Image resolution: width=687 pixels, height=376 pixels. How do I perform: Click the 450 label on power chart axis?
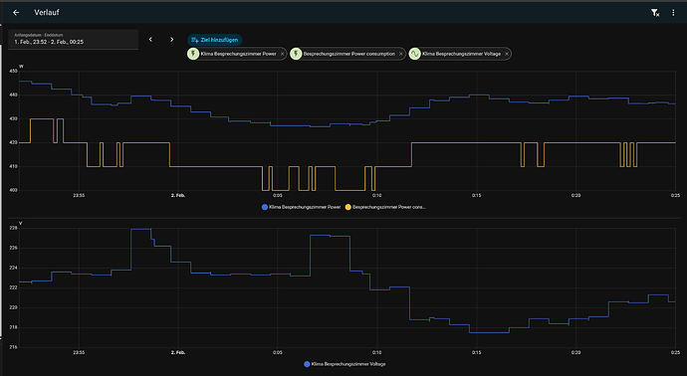tap(13, 71)
